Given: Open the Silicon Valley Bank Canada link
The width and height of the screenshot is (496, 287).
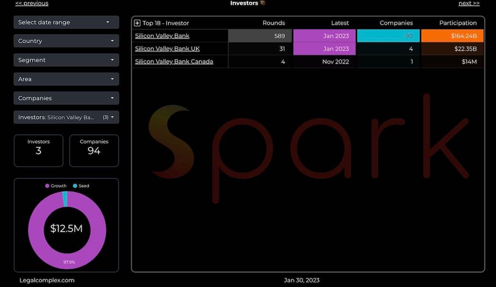Looking at the screenshot, I should (174, 62).
